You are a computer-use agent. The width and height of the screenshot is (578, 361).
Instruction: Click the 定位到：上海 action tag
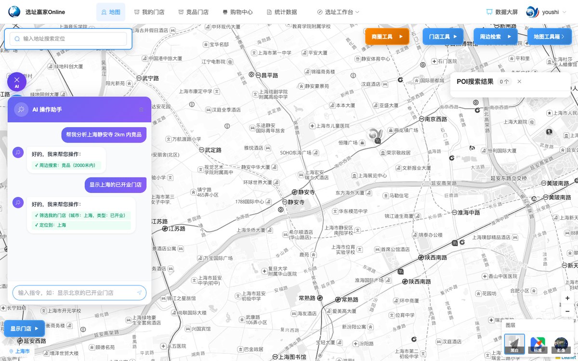(81, 225)
